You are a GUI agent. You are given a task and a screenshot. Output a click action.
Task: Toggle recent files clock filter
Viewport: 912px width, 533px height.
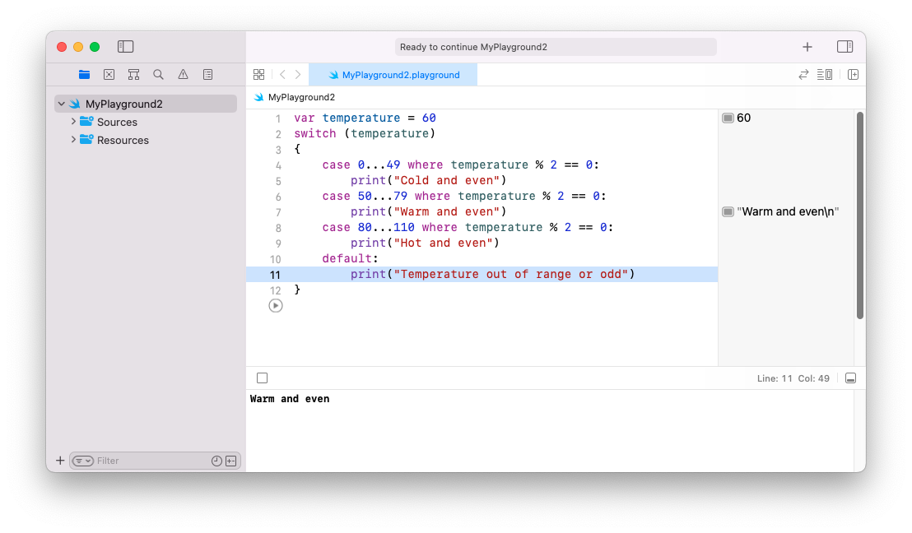coord(216,461)
